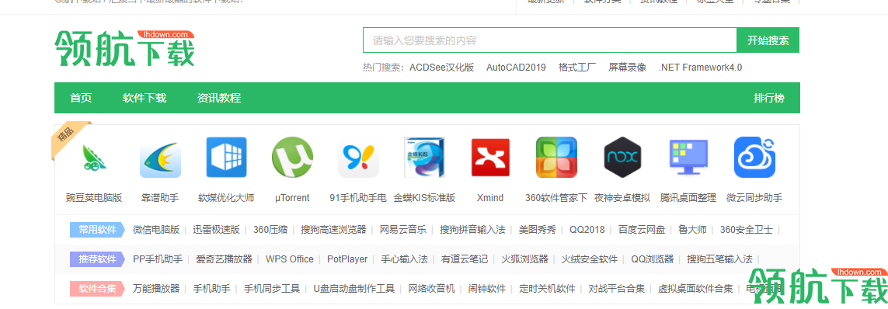
Task: Select the 推荐软件 category tag
Action: click(97, 259)
